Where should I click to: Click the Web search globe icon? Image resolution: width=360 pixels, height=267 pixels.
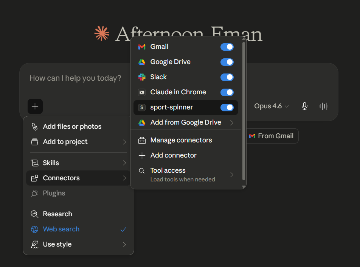pyautogui.click(x=34, y=229)
